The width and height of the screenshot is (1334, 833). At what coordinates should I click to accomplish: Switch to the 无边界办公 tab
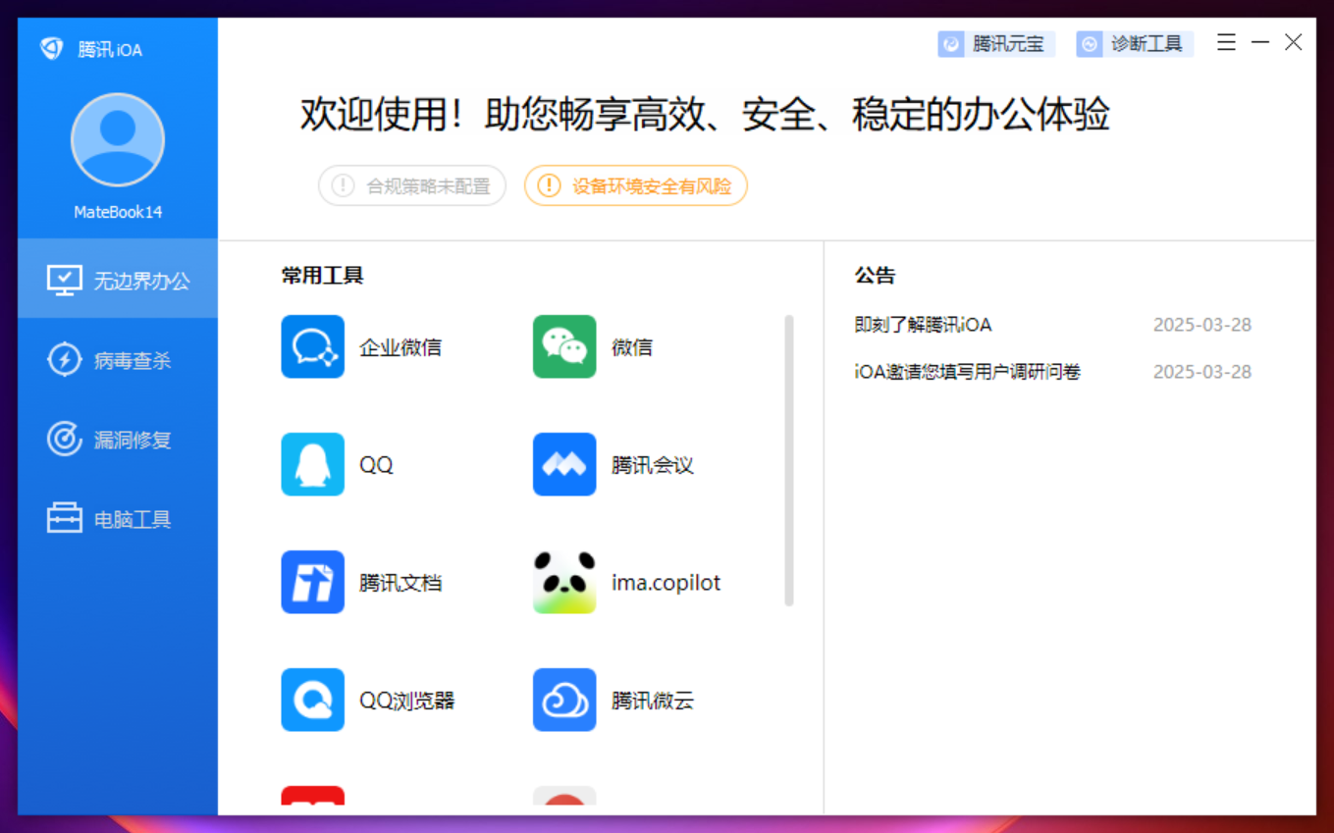click(118, 279)
